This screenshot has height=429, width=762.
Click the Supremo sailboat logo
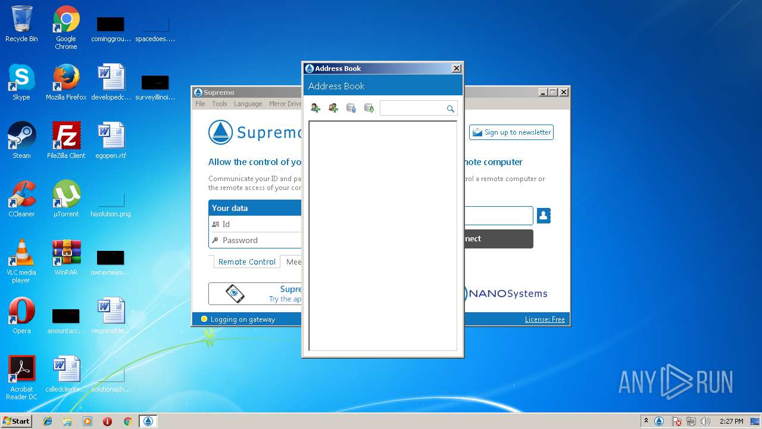point(220,132)
